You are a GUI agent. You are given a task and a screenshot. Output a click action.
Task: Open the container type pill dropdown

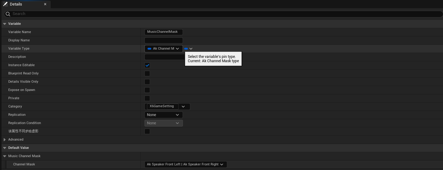coord(188,49)
